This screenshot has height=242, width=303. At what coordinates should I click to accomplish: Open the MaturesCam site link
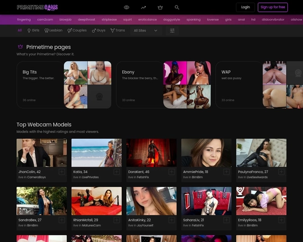point(91,225)
